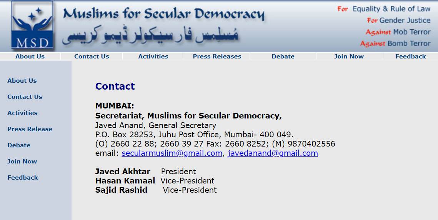Click Join Now in top navigation bar
The image size is (438, 220).
(x=349, y=56)
